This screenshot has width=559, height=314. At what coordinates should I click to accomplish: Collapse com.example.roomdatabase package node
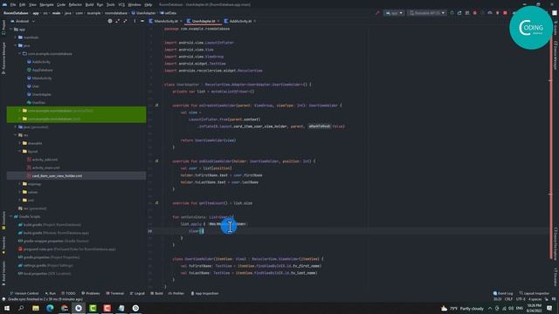(19, 54)
